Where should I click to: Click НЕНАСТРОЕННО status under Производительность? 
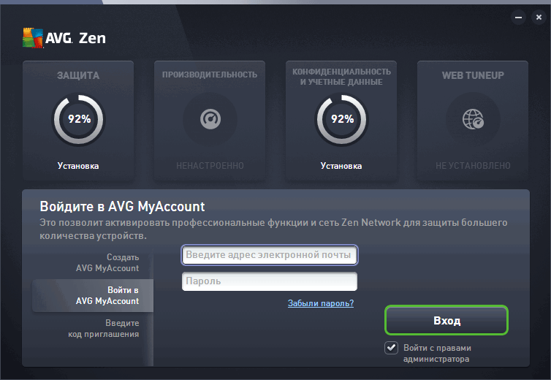210,166
